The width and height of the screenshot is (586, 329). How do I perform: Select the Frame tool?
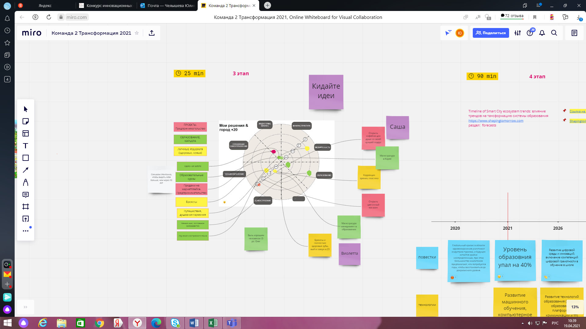pos(26,207)
